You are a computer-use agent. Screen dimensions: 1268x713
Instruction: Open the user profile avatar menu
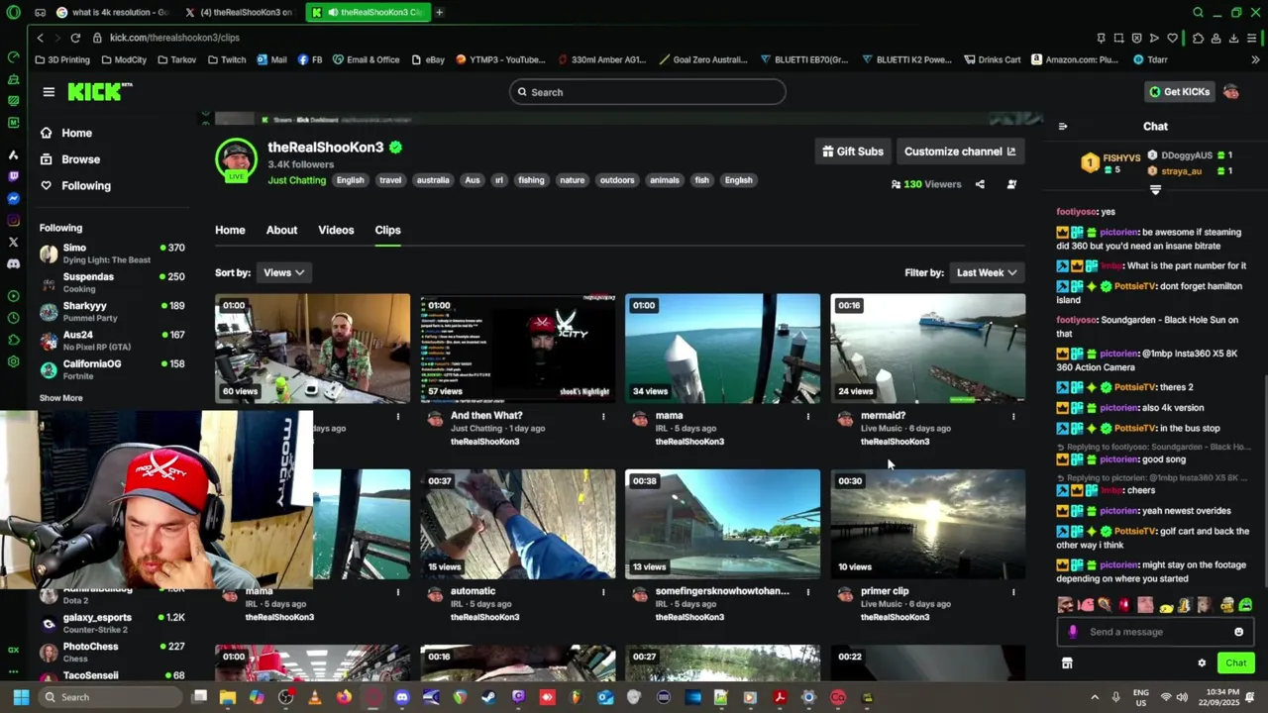(1231, 92)
